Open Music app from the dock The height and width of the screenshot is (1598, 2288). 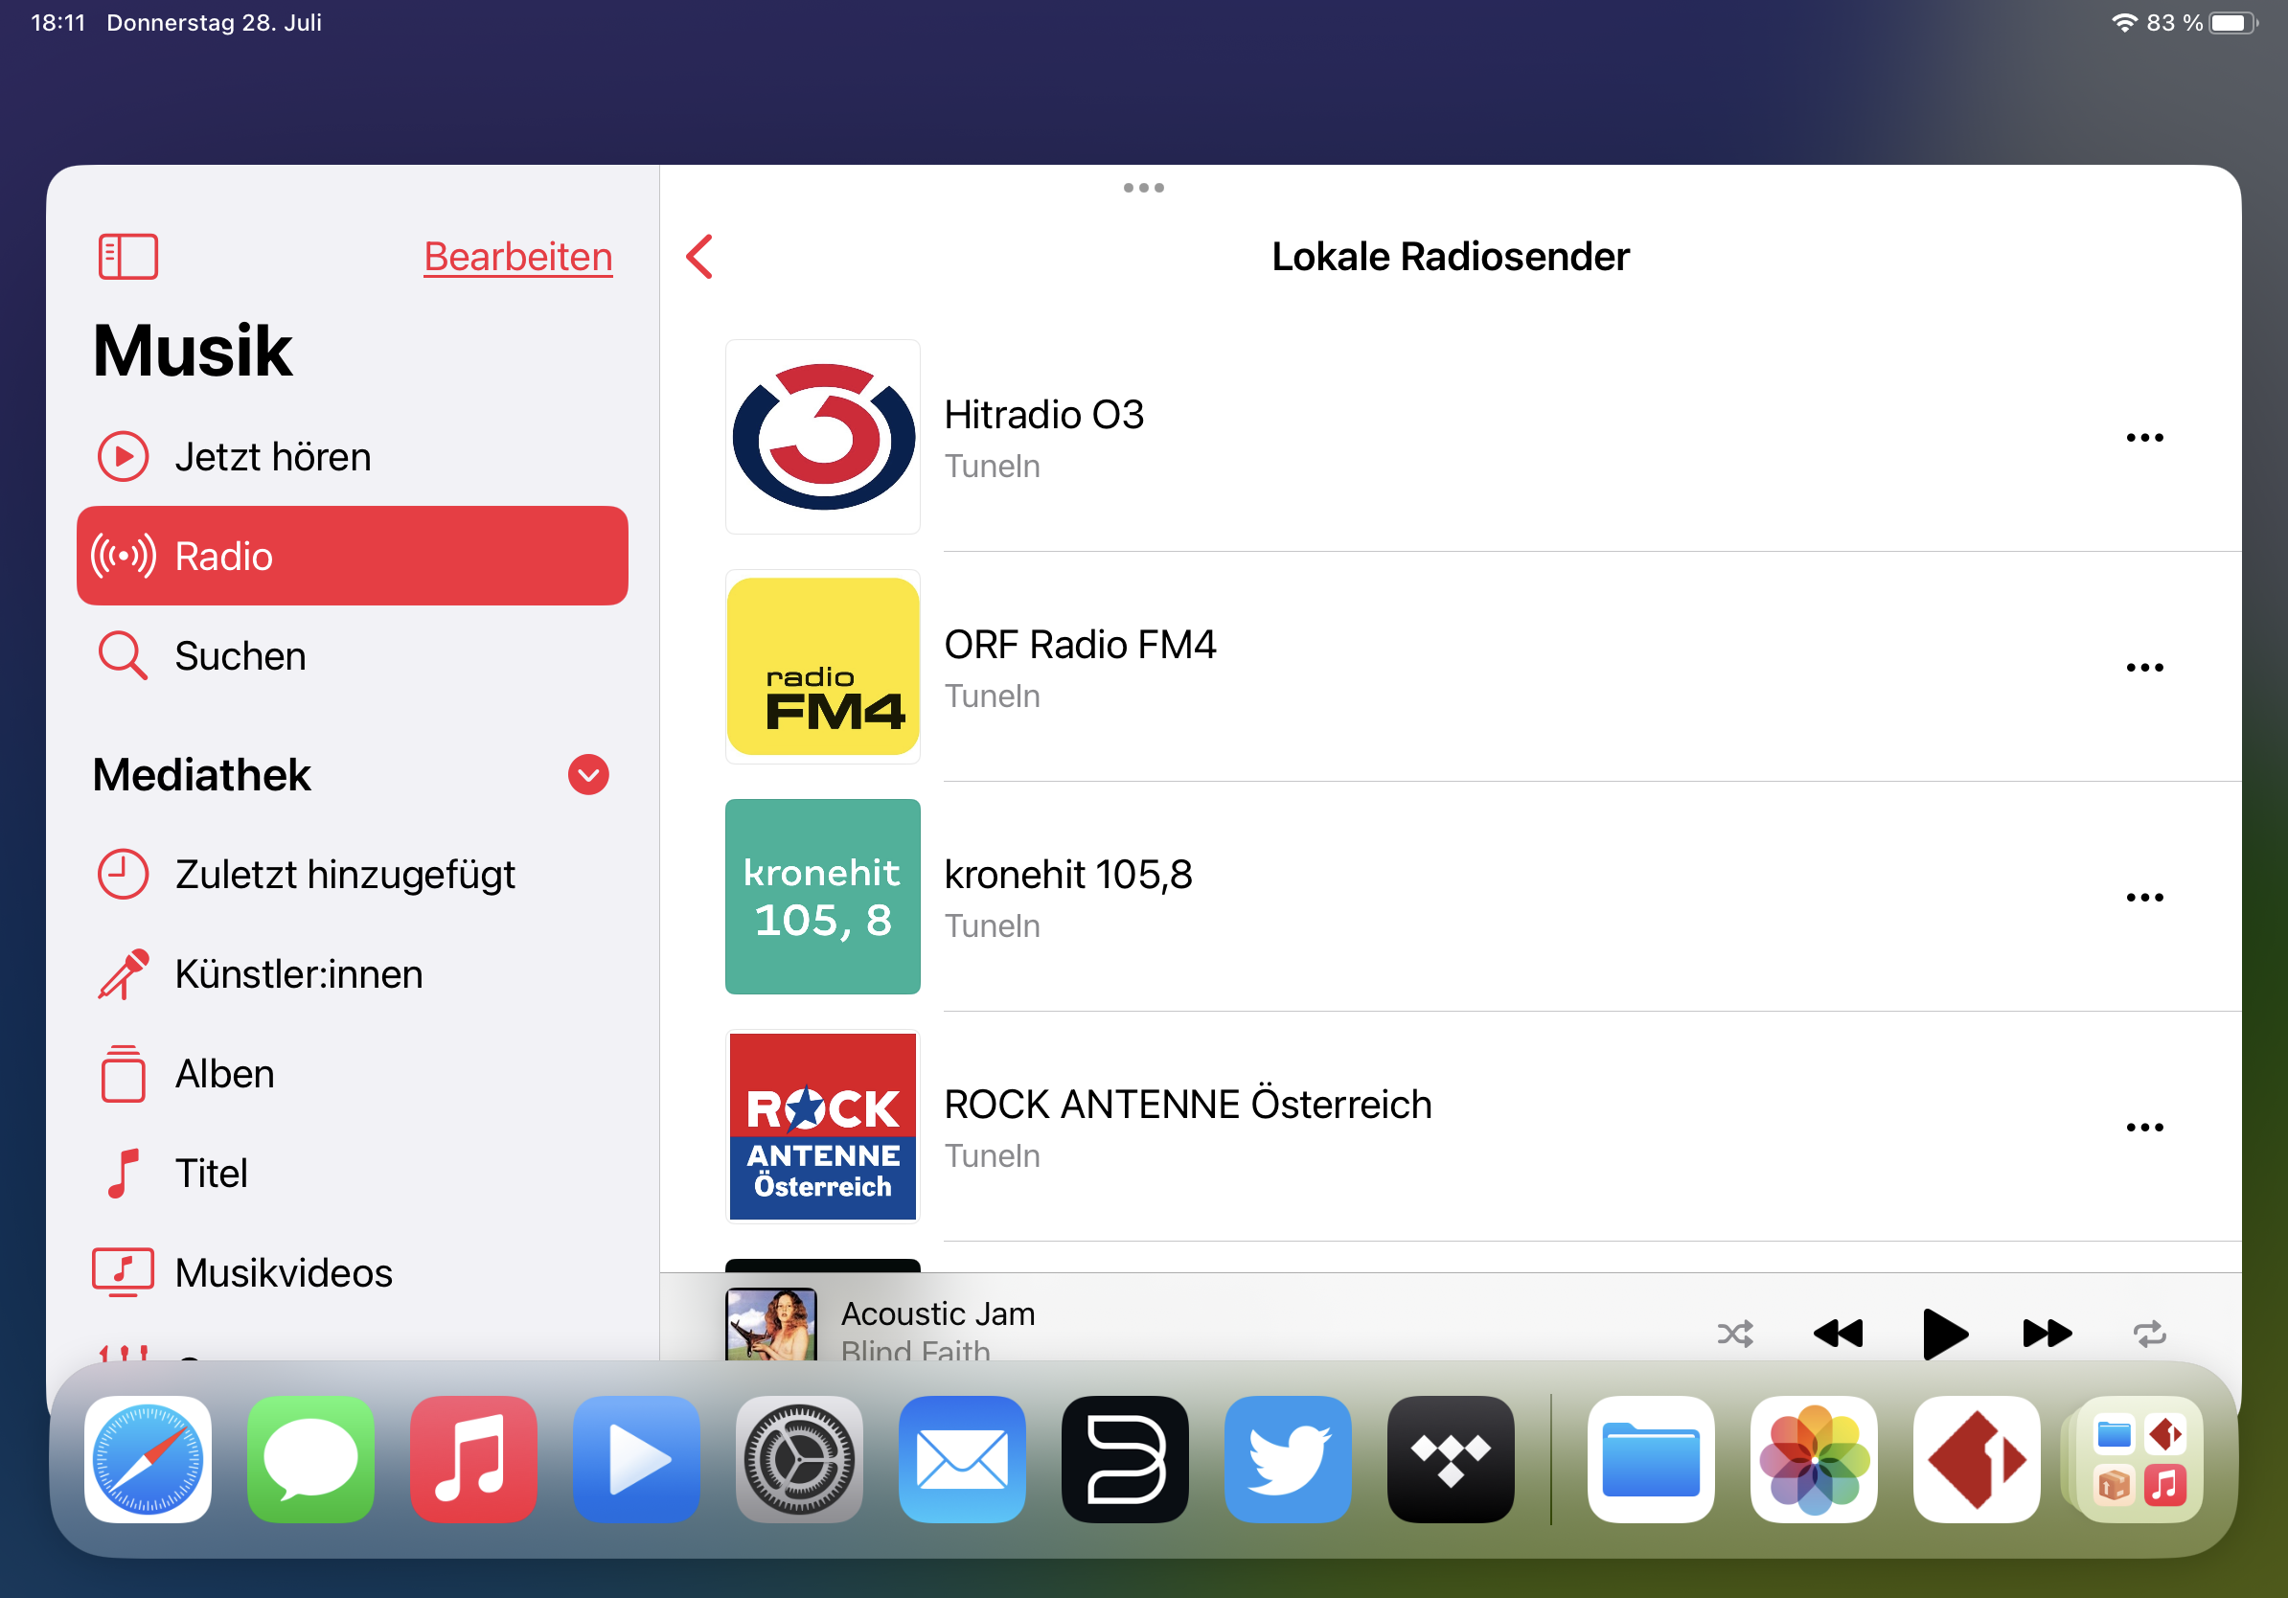(473, 1458)
